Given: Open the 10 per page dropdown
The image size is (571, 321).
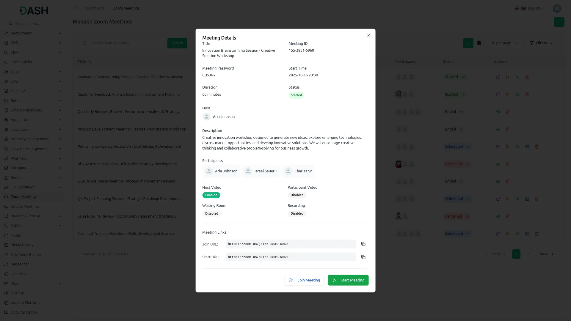Looking at the screenshot, I should pyautogui.click(x=504, y=43).
